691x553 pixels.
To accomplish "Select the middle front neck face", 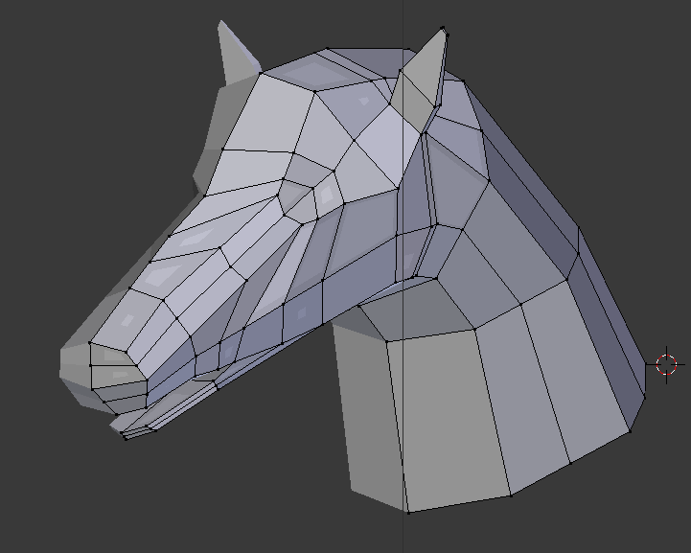I will [520, 392].
